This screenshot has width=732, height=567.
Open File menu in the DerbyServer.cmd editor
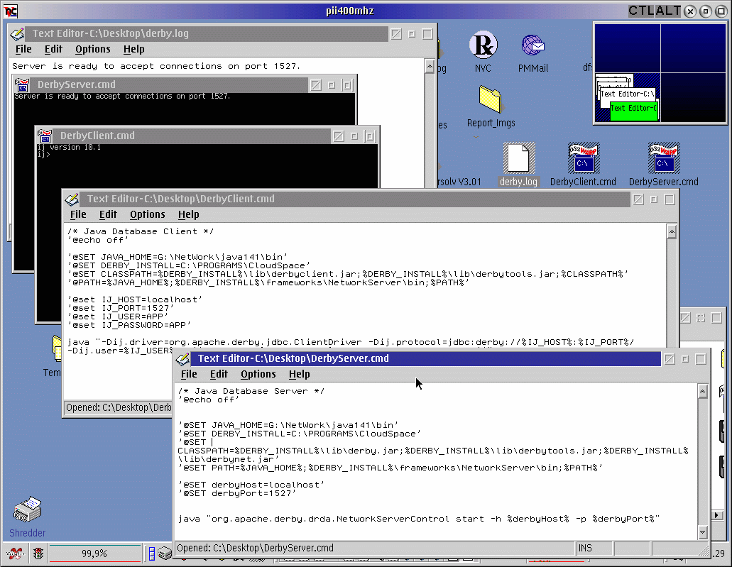point(189,374)
